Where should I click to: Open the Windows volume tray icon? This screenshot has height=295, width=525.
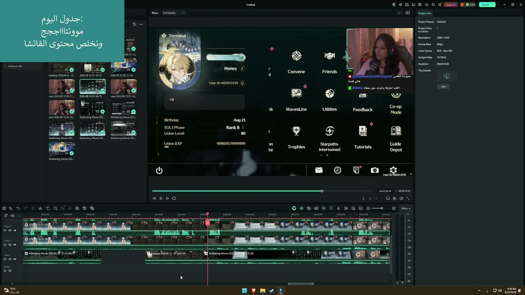pyautogui.click(x=499, y=291)
